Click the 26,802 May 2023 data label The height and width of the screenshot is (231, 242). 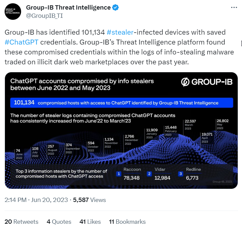223,124
